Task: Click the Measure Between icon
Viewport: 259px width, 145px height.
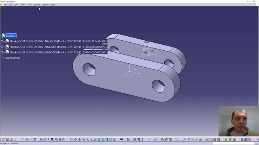Action: pos(134,139)
